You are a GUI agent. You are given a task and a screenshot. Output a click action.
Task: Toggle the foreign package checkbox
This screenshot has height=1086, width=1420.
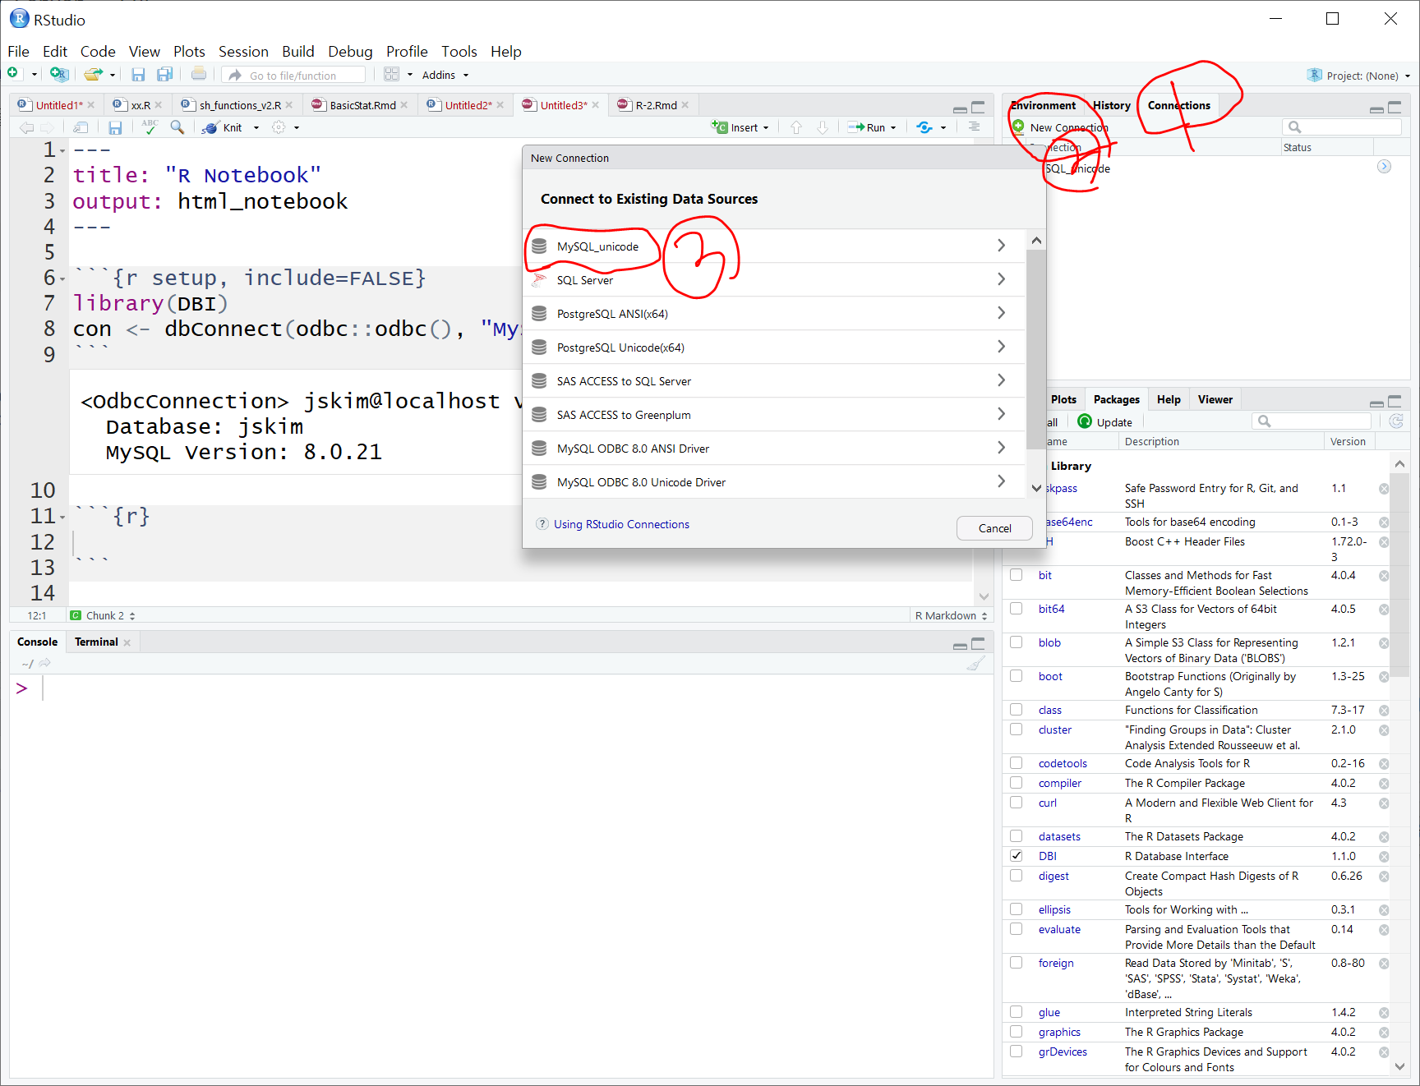coord(1017,963)
